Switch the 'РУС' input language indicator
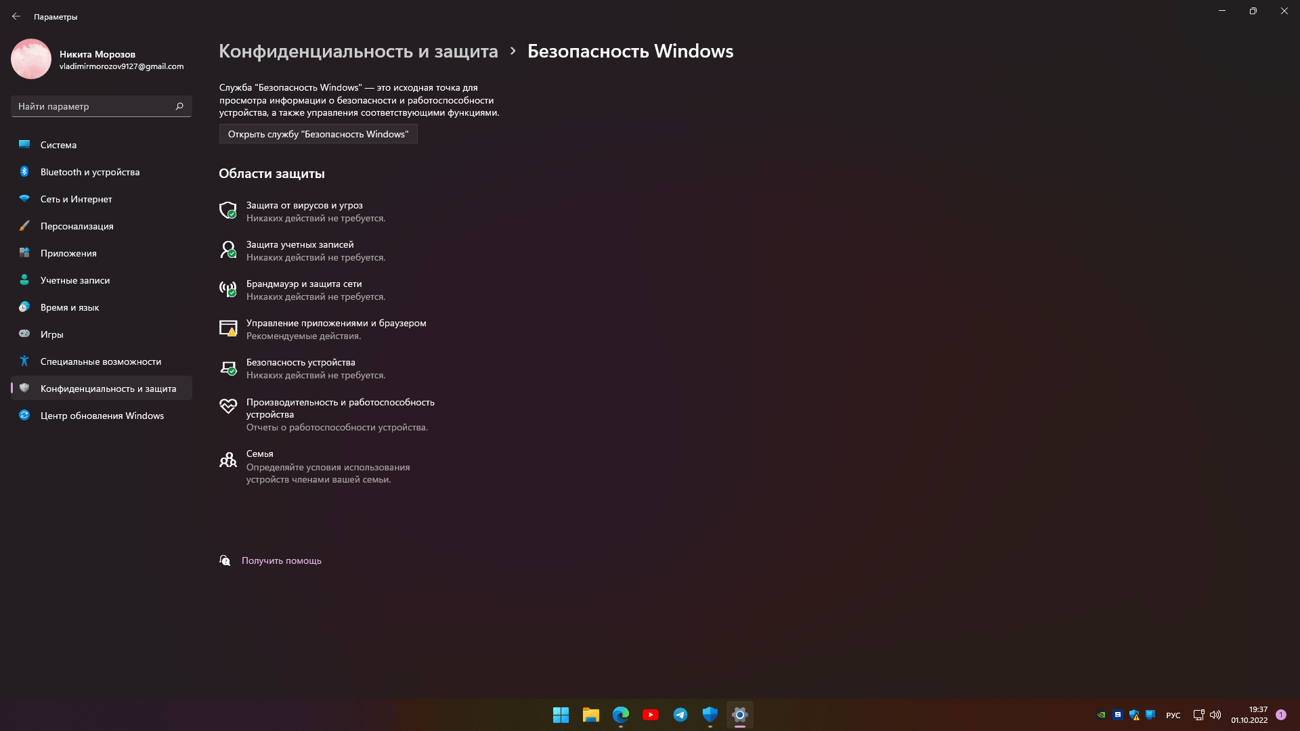1300x731 pixels. click(1173, 715)
